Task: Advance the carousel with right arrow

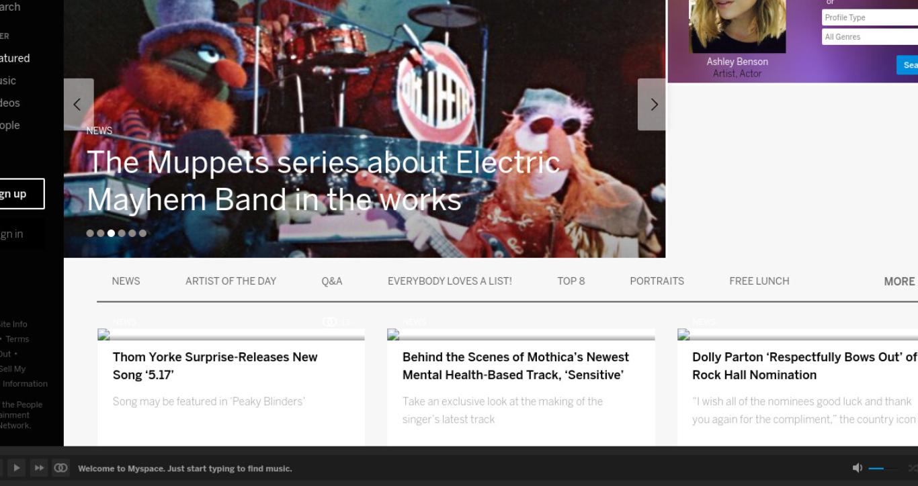Action: pos(652,104)
